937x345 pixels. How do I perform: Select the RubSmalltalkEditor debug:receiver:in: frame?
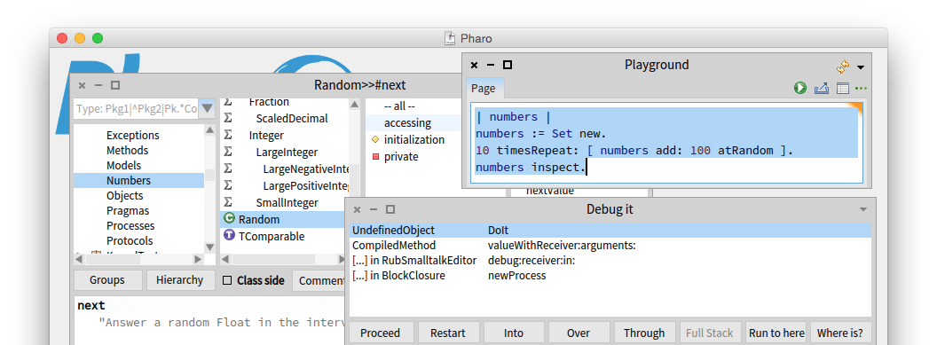[x=610, y=260]
